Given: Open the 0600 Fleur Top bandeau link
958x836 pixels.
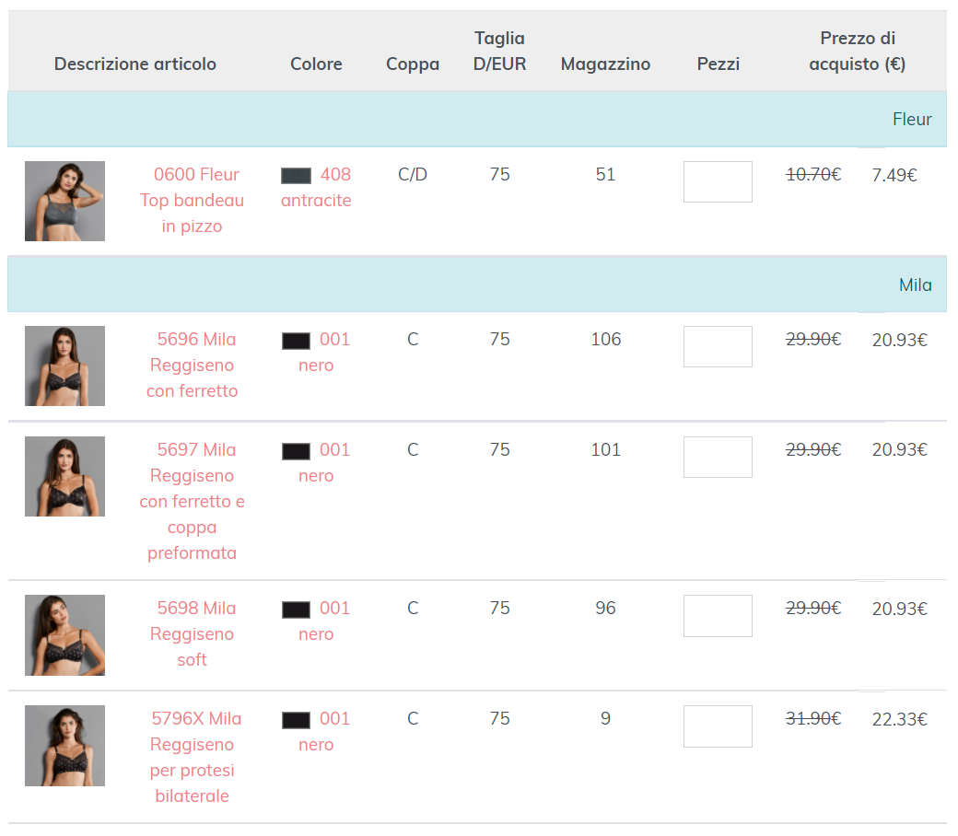Looking at the screenshot, I should click(x=192, y=200).
